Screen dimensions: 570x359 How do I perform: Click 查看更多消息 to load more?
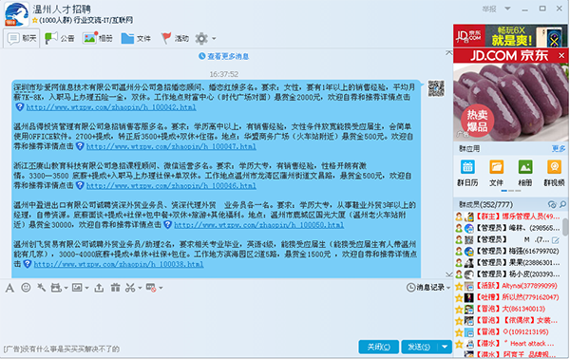point(228,56)
